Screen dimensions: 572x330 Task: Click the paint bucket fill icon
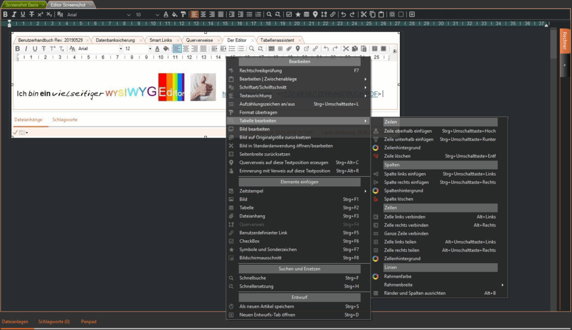coord(174,14)
